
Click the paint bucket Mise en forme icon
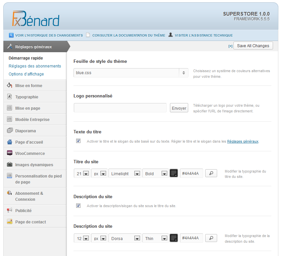click(x=10, y=85)
